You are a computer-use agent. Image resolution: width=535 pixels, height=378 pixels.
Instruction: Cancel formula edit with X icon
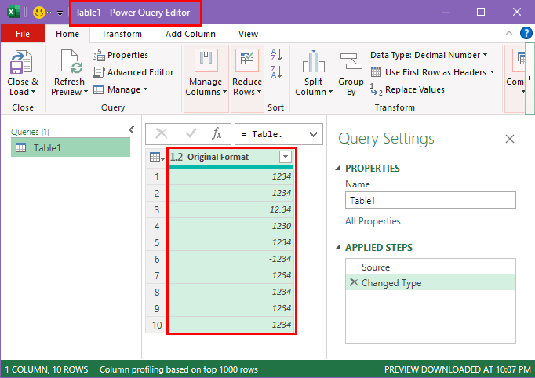162,134
